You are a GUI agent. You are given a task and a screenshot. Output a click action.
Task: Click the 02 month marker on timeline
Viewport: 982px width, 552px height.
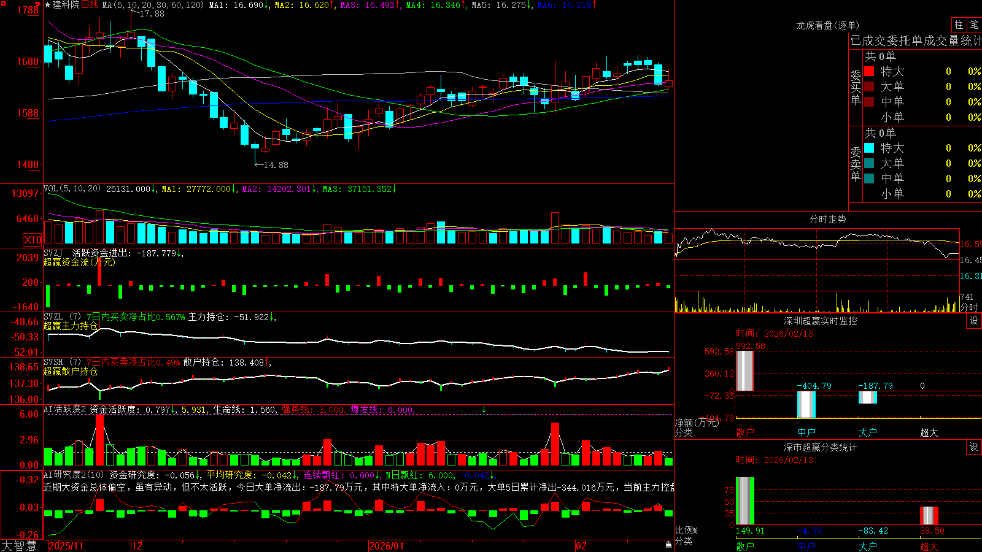pos(581,546)
